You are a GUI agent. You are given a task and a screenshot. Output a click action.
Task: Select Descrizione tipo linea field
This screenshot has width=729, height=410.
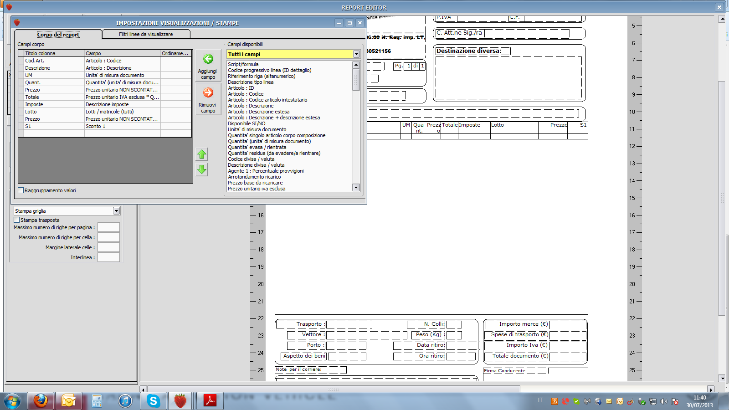(x=251, y=82)
